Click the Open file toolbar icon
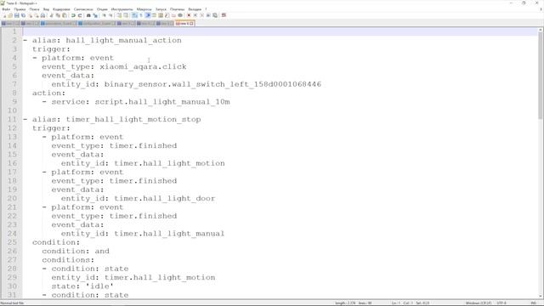Viewport: 544px width, 306px height. tap(10, 15)
